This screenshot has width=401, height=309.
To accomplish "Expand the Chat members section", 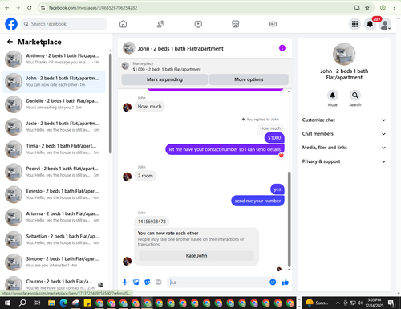I will click(x=344, y=134).
